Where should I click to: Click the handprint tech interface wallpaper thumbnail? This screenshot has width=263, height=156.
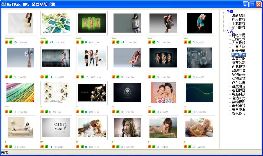[x=199, y=58]
